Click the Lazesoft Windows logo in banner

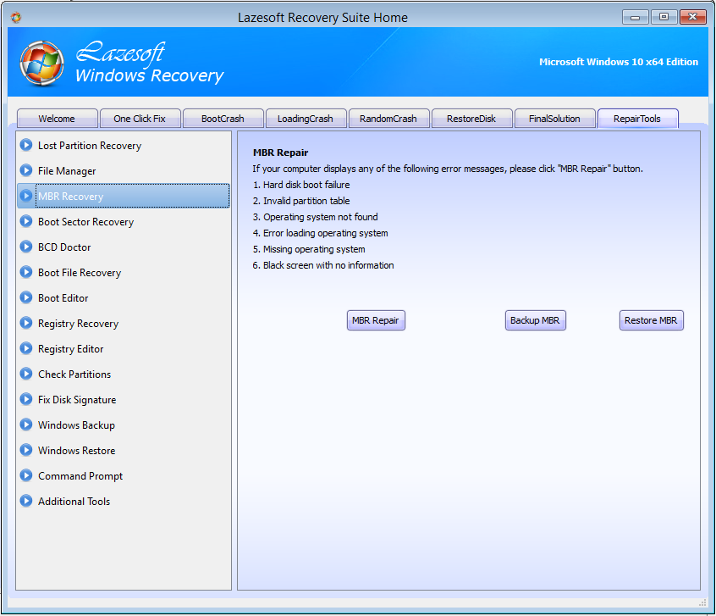(41, 63)
